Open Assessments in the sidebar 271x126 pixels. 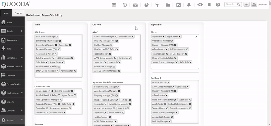click(x=12, y=40)
